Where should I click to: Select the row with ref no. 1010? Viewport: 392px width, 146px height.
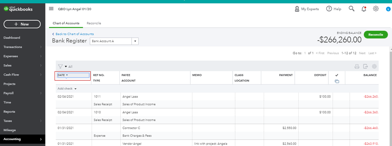click(x=217, y=116)
